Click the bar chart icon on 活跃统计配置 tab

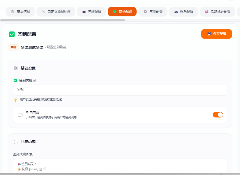coord(207,12)
